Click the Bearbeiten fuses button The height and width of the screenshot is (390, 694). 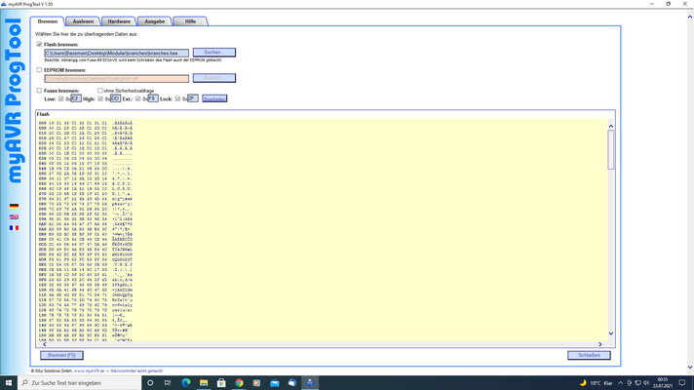[214, 98]
